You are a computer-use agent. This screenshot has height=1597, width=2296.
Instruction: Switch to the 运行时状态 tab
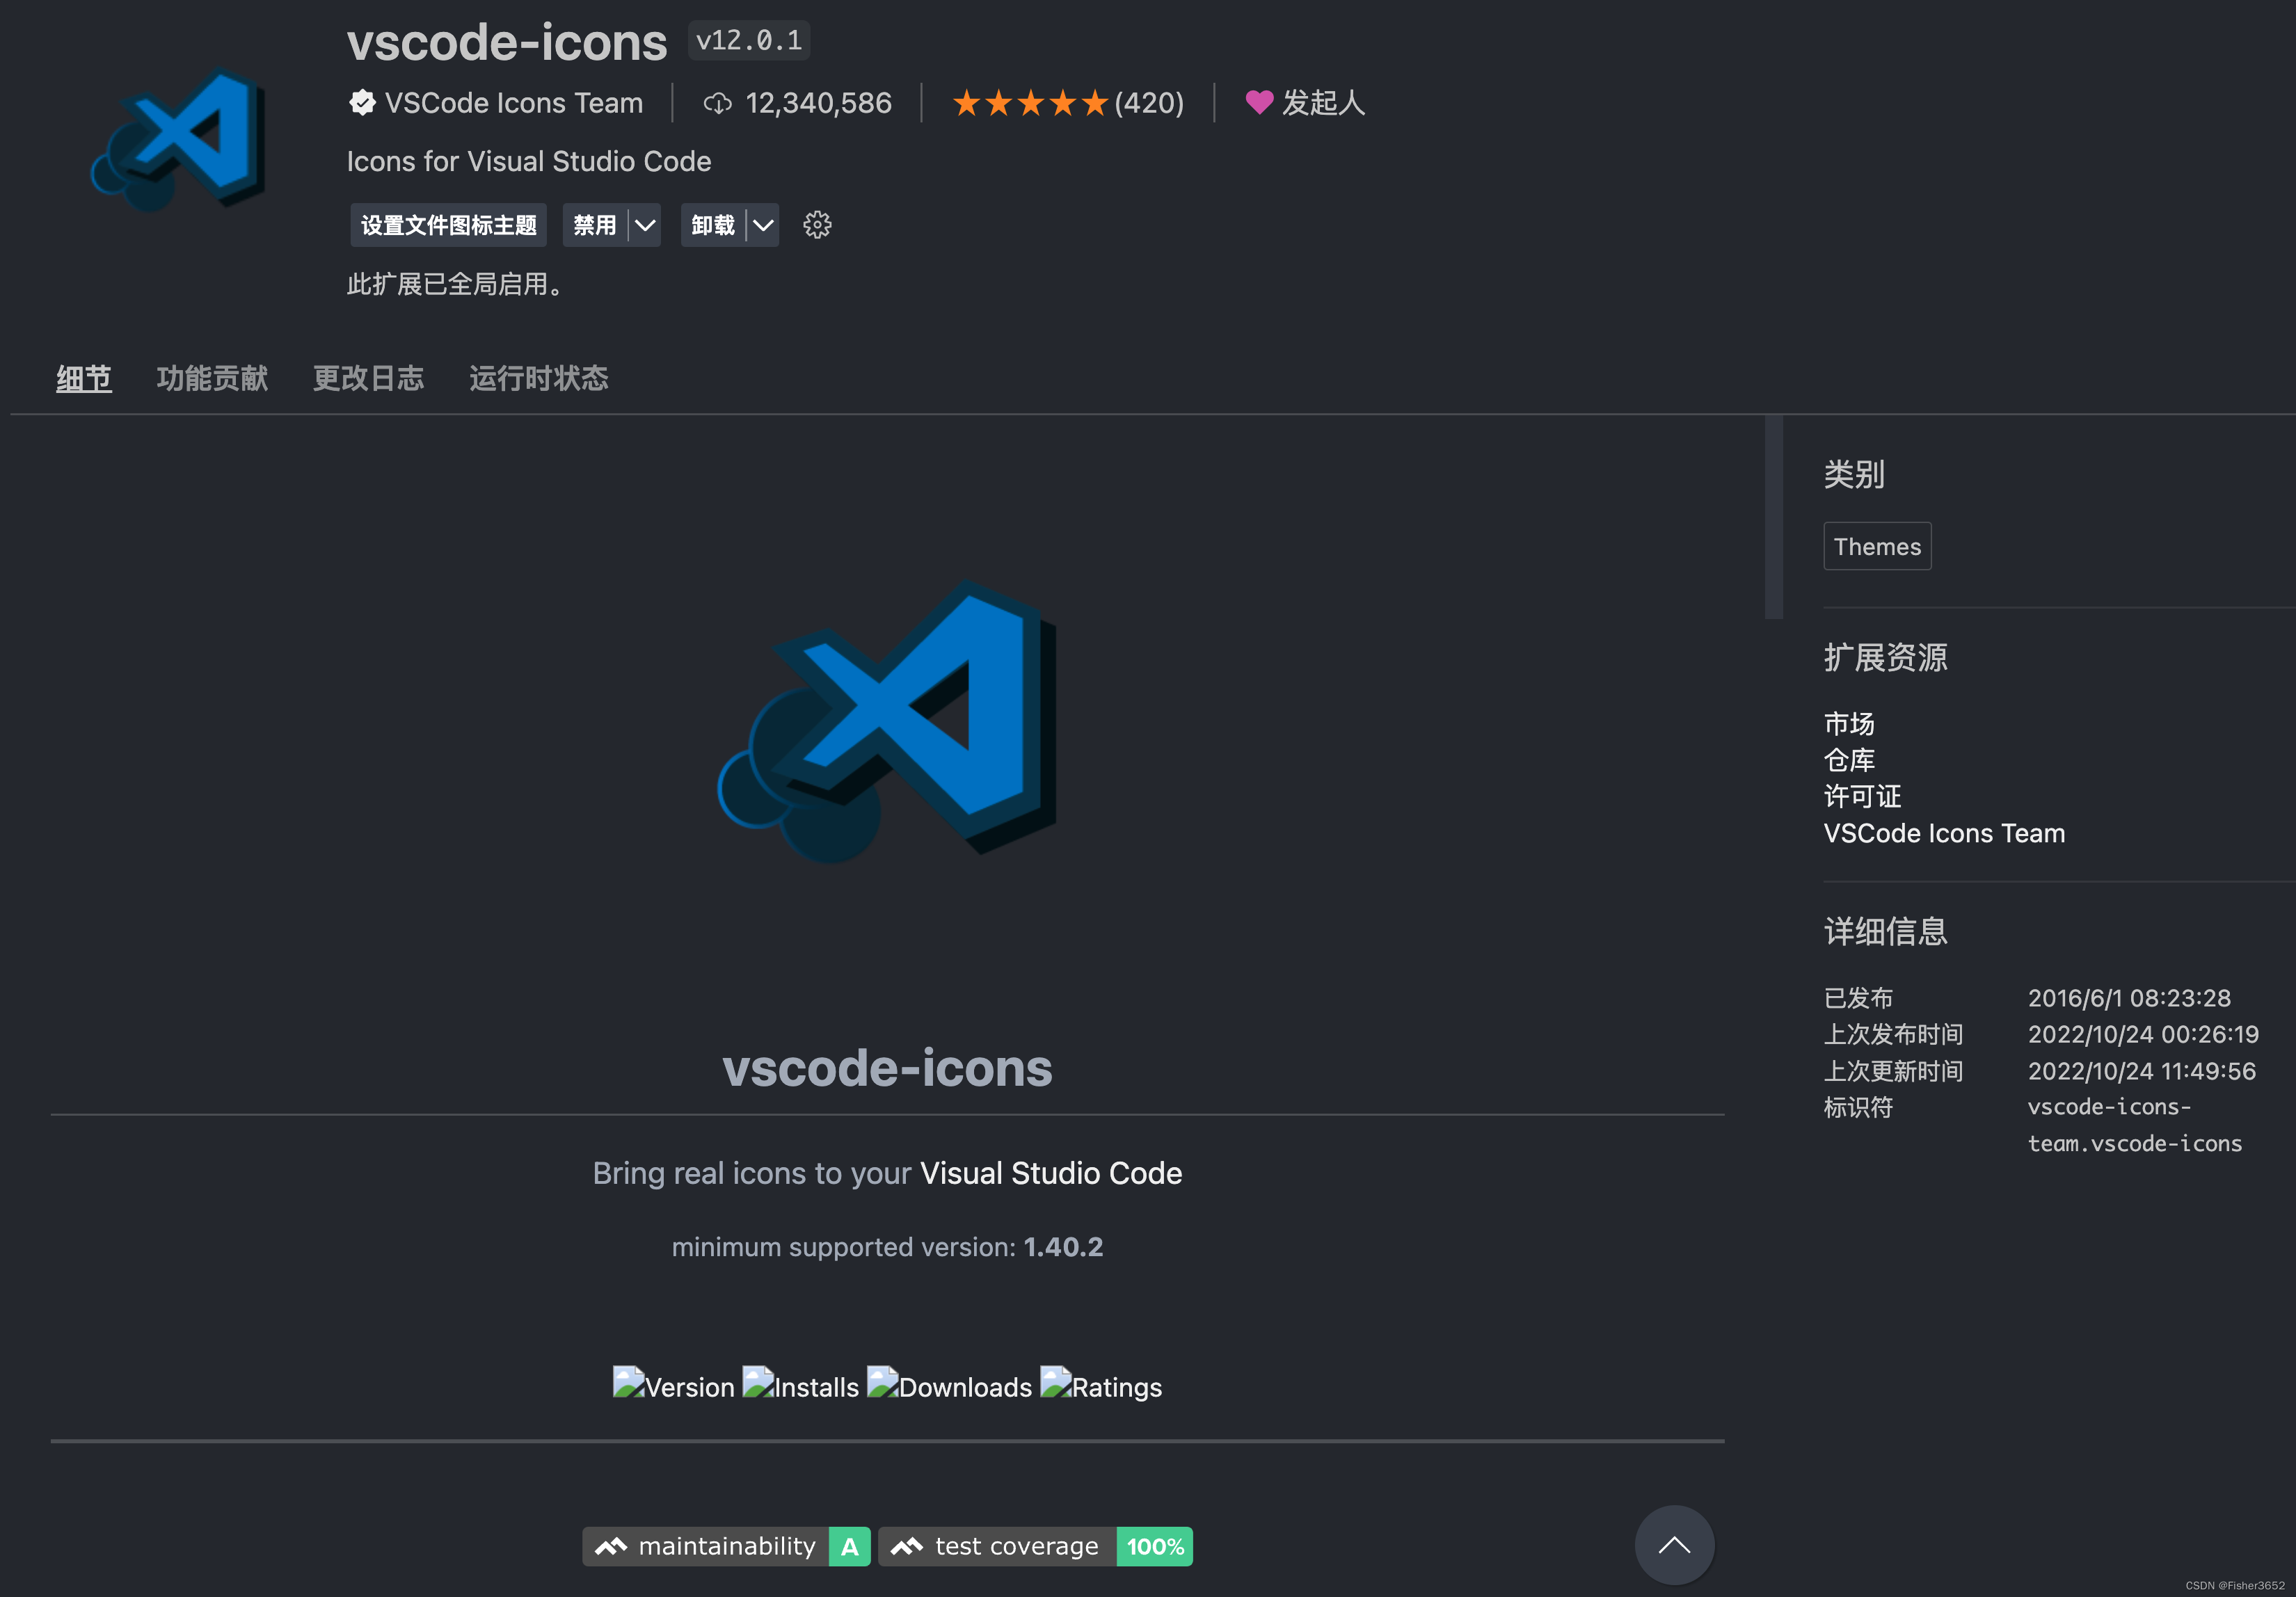[539, 378]
